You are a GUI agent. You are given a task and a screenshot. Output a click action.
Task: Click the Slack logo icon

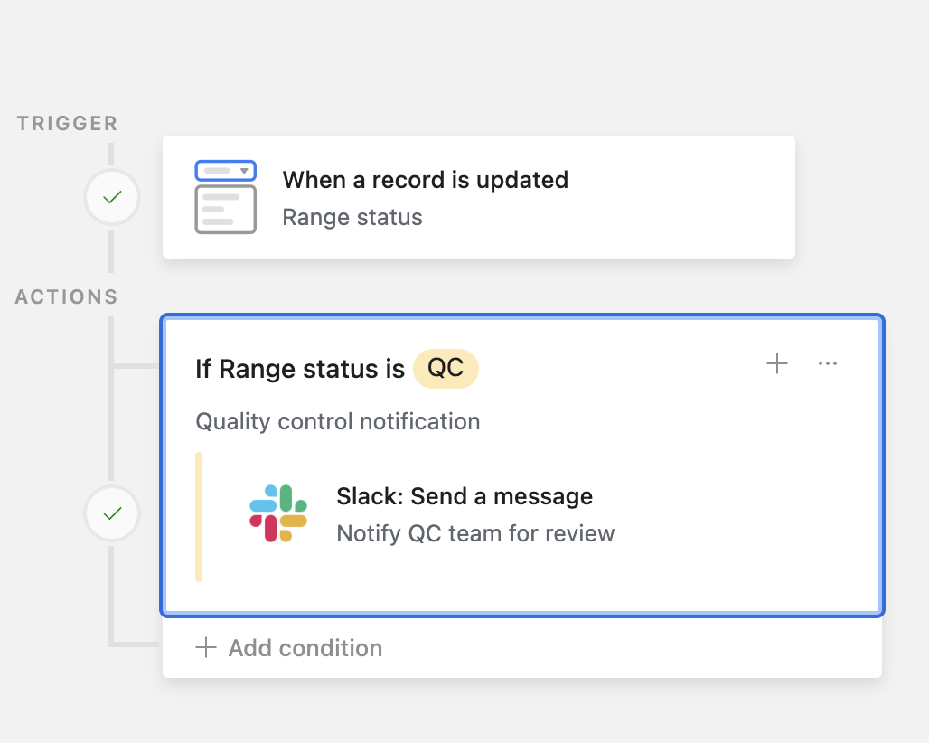(278, 513)
